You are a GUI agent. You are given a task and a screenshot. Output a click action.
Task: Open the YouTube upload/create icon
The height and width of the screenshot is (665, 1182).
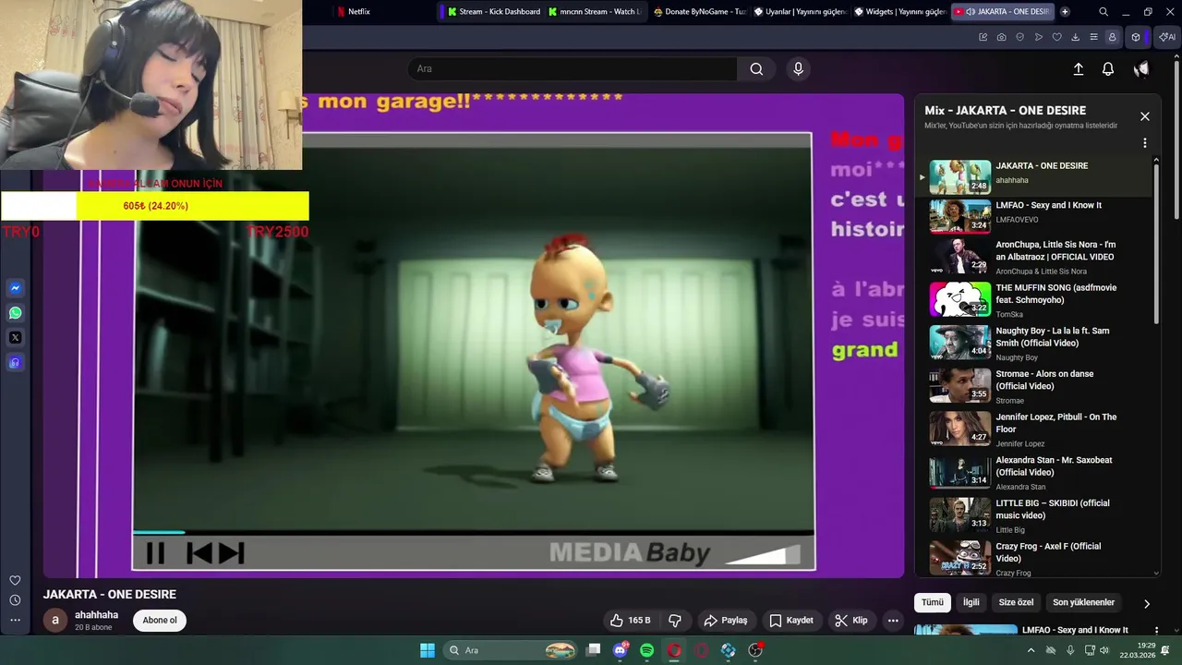point(1078,69)
